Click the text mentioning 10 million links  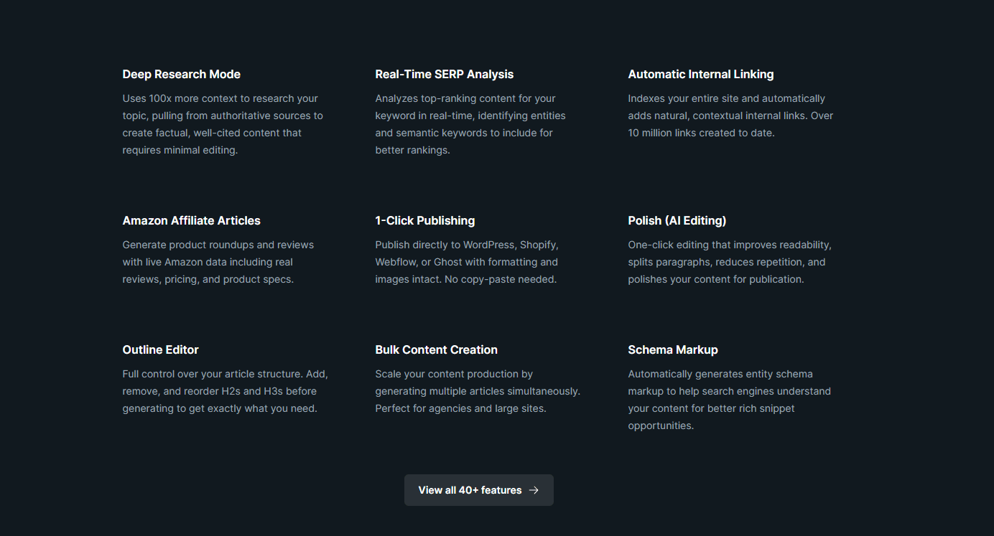coord(730,116)
